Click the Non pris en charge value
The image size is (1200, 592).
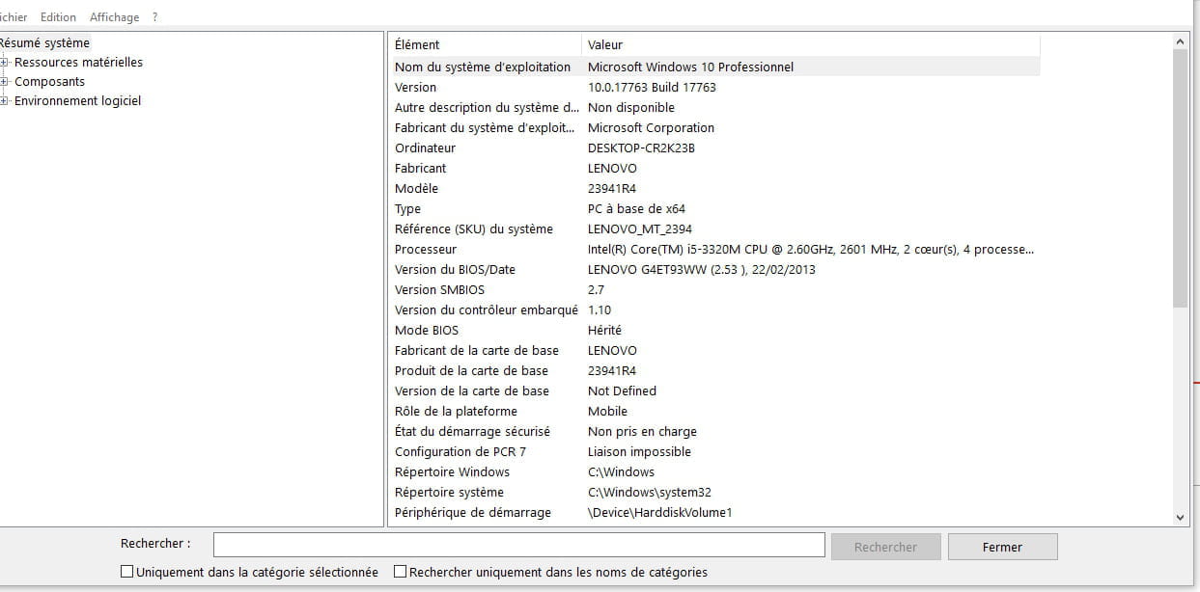(x=642, y=431)
